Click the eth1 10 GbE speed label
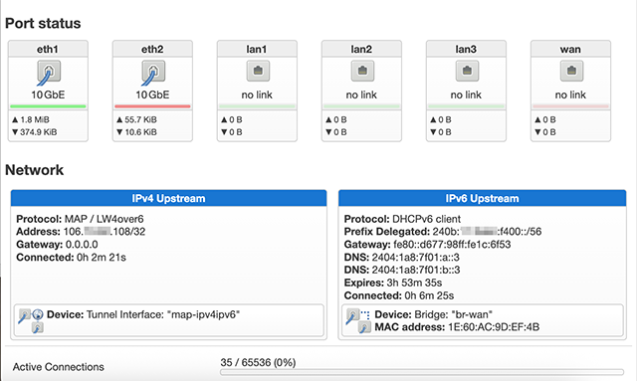This screenshot has height=381, width=637. (48, 95)
